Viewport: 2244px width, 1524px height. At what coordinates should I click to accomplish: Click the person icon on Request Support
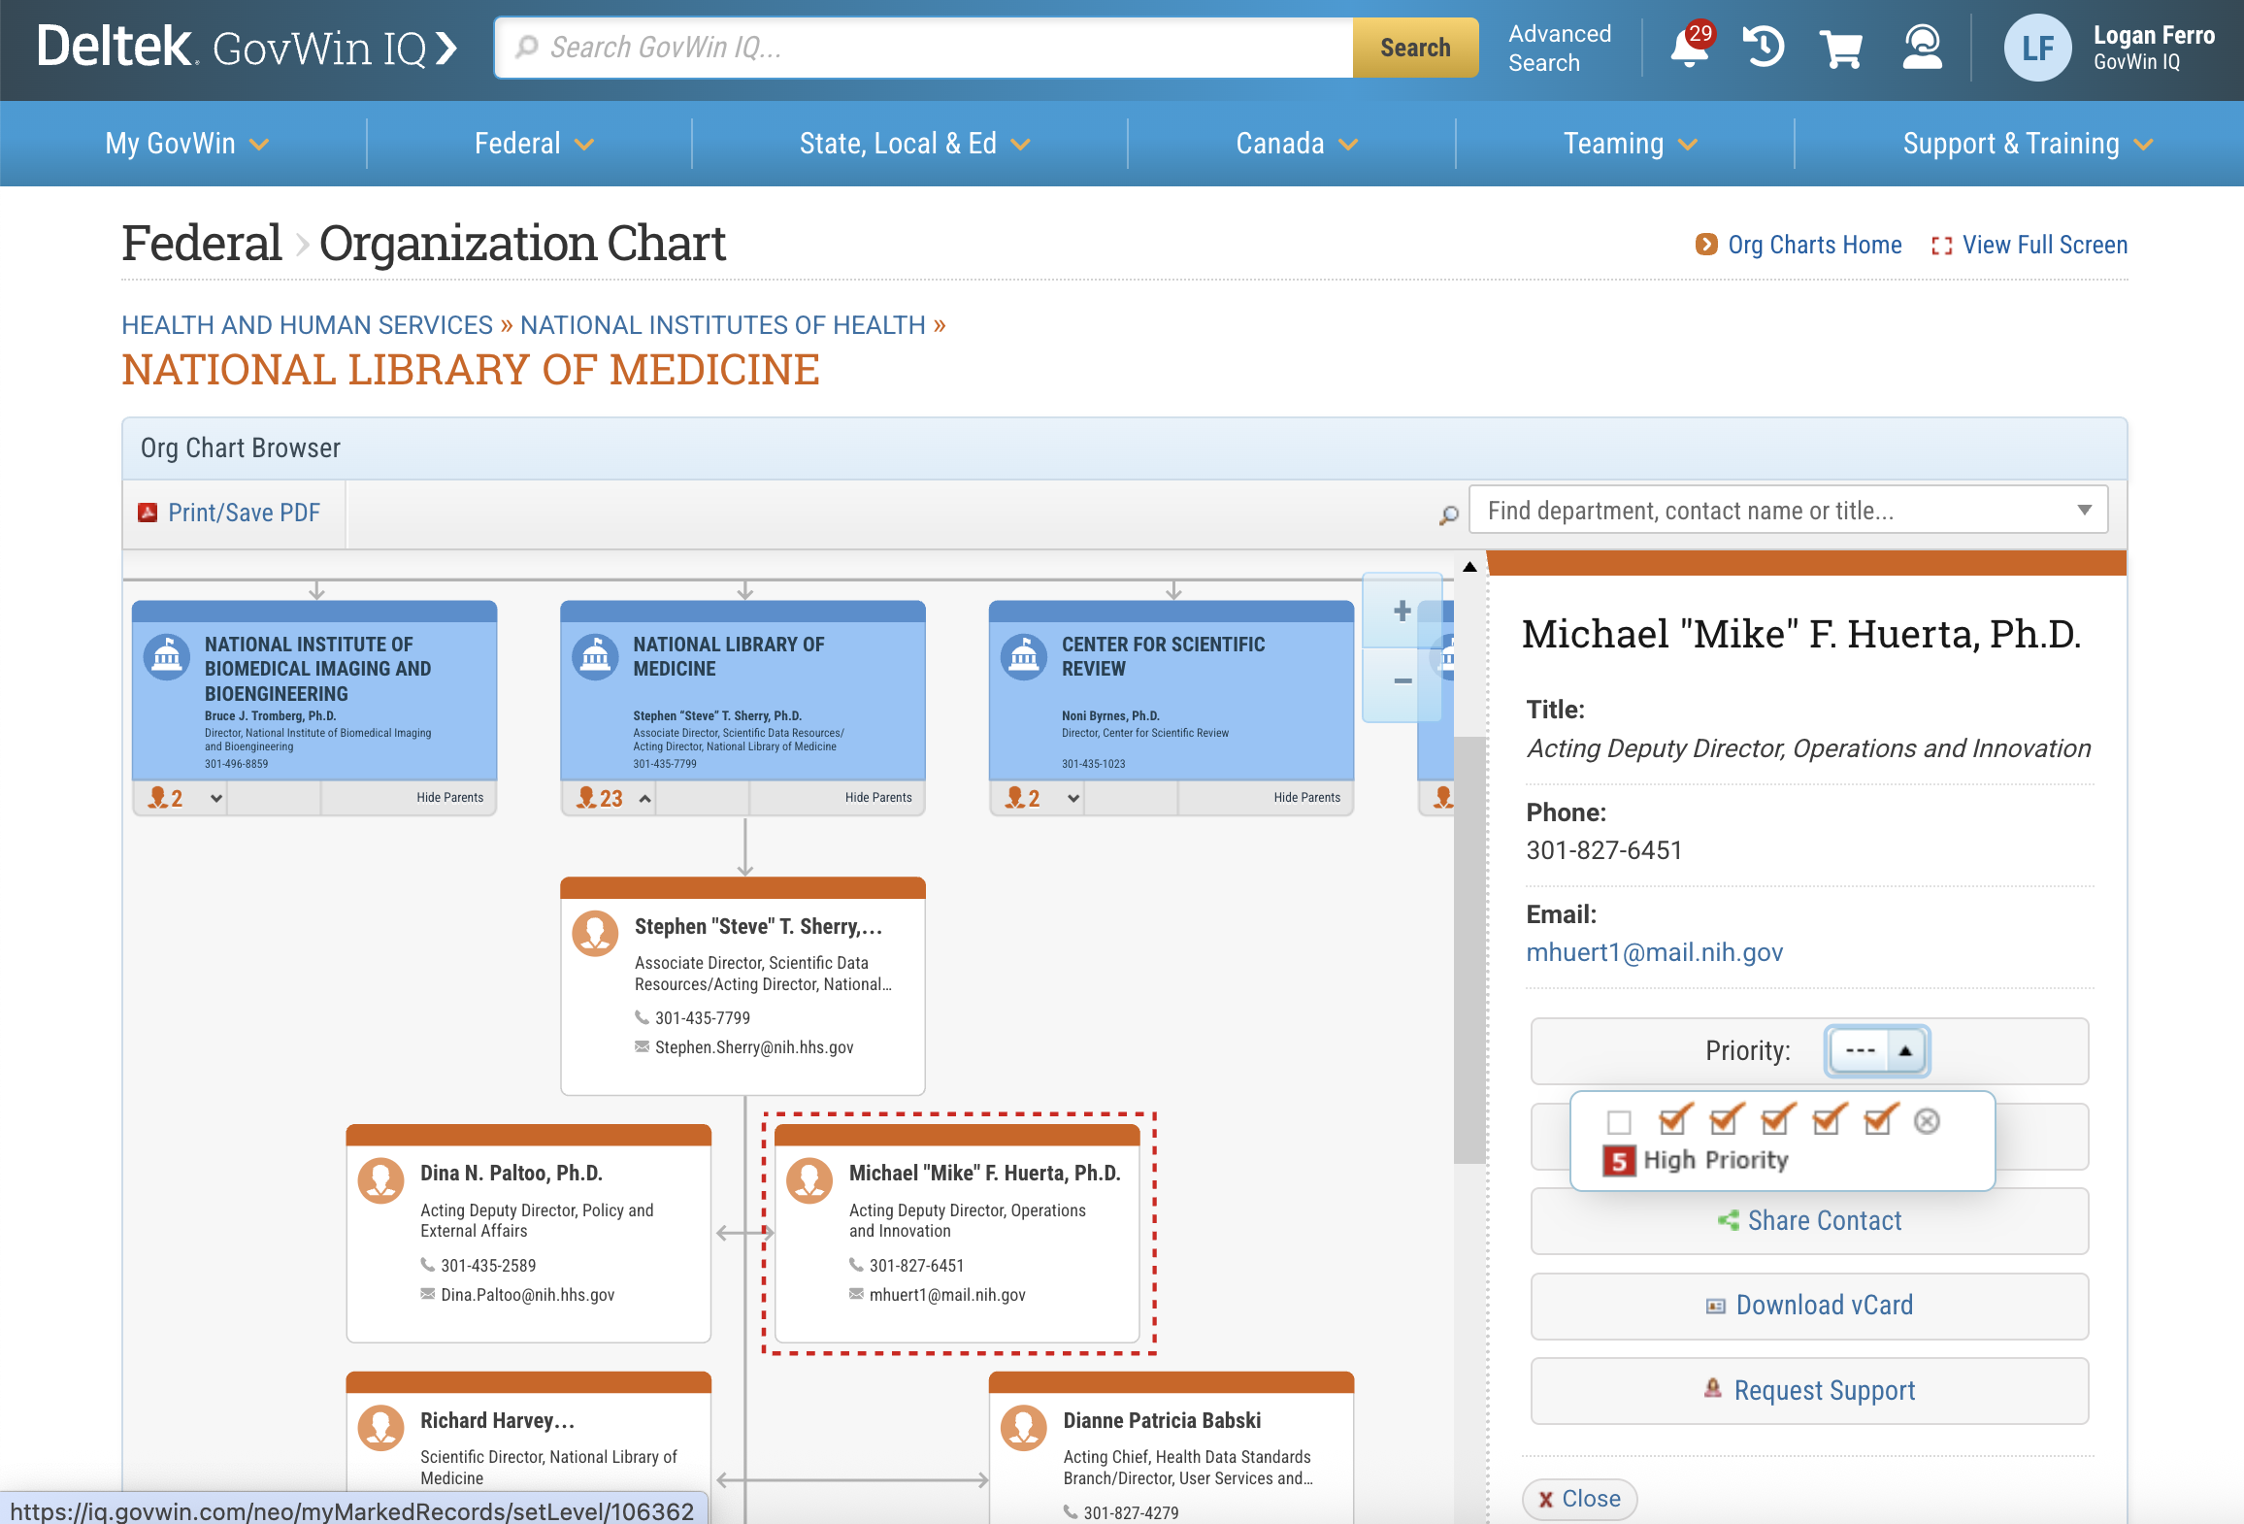(1713, 1389)
